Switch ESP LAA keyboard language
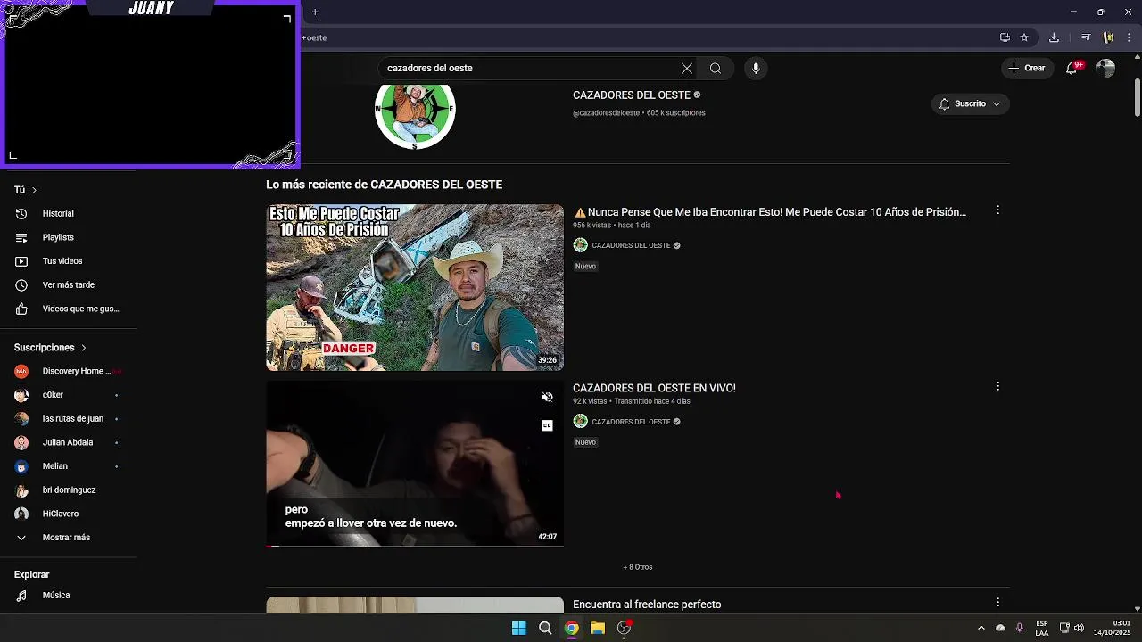1142x642 pixels. pyautogui.click(x=1042, y=628)
